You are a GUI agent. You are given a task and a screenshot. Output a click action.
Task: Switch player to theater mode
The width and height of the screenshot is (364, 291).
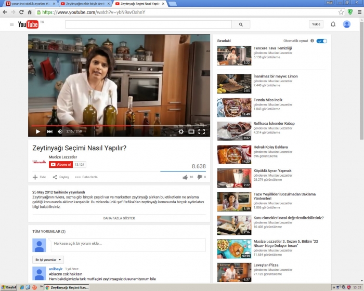(191, 131)
